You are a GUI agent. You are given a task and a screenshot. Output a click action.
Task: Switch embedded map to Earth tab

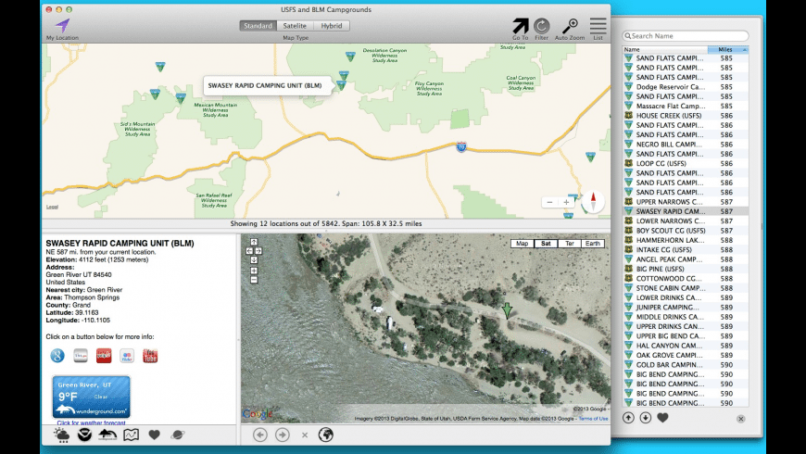pos(591,244)
